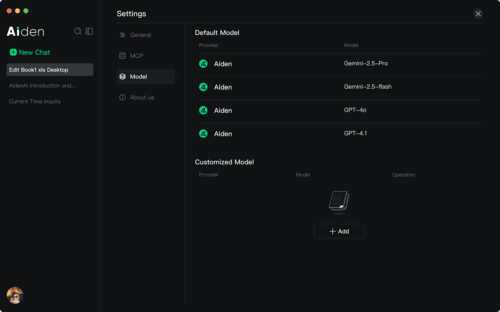Viewport: 500px width, 312px height.
Task: Click the General sliders icon
Action: [x=122, y=35]
